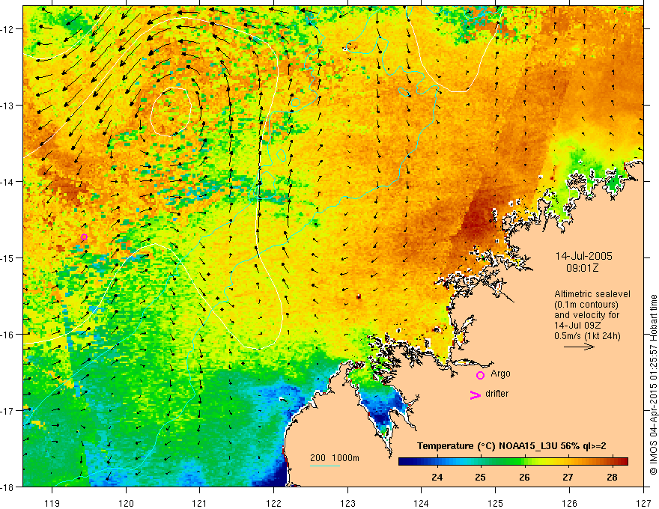Click the '-17' latitude axis label
This screenshot has height=509, width=659.
click(8, 410)
